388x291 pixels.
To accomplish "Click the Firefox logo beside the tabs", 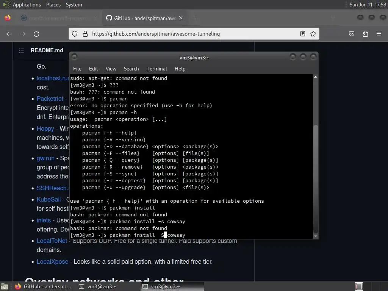I will [x=8, y=18].
